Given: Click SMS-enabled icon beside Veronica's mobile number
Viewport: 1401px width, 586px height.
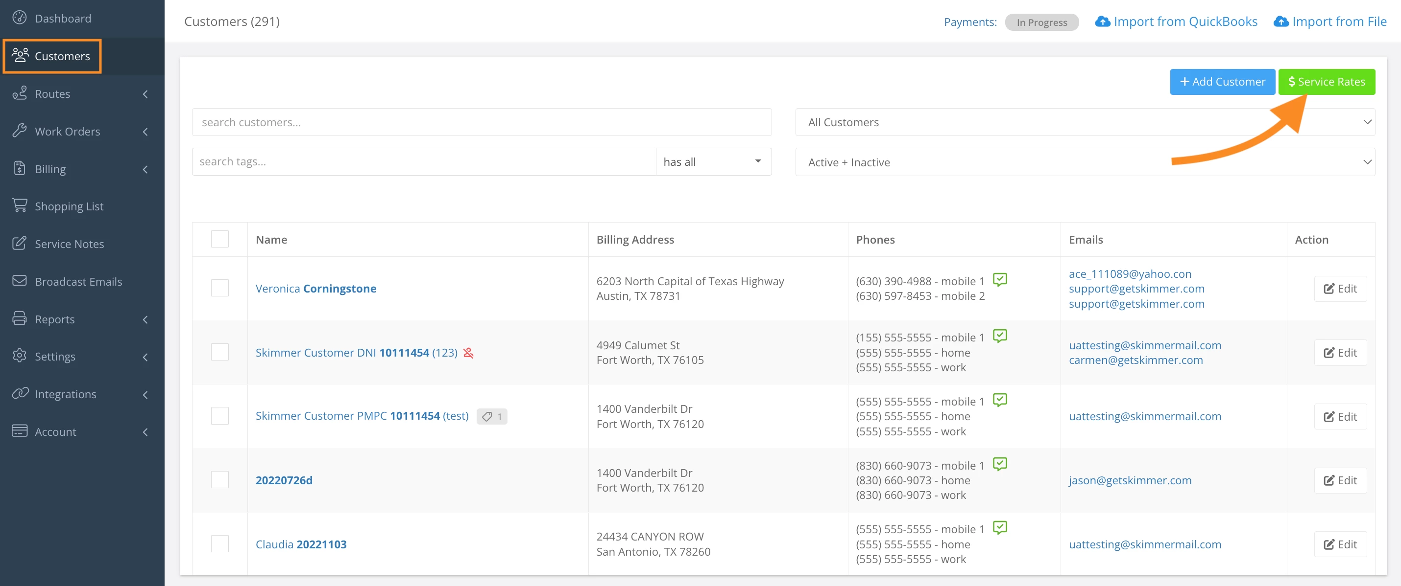Looking at the screenshot, I should (x=1000, y=279).
